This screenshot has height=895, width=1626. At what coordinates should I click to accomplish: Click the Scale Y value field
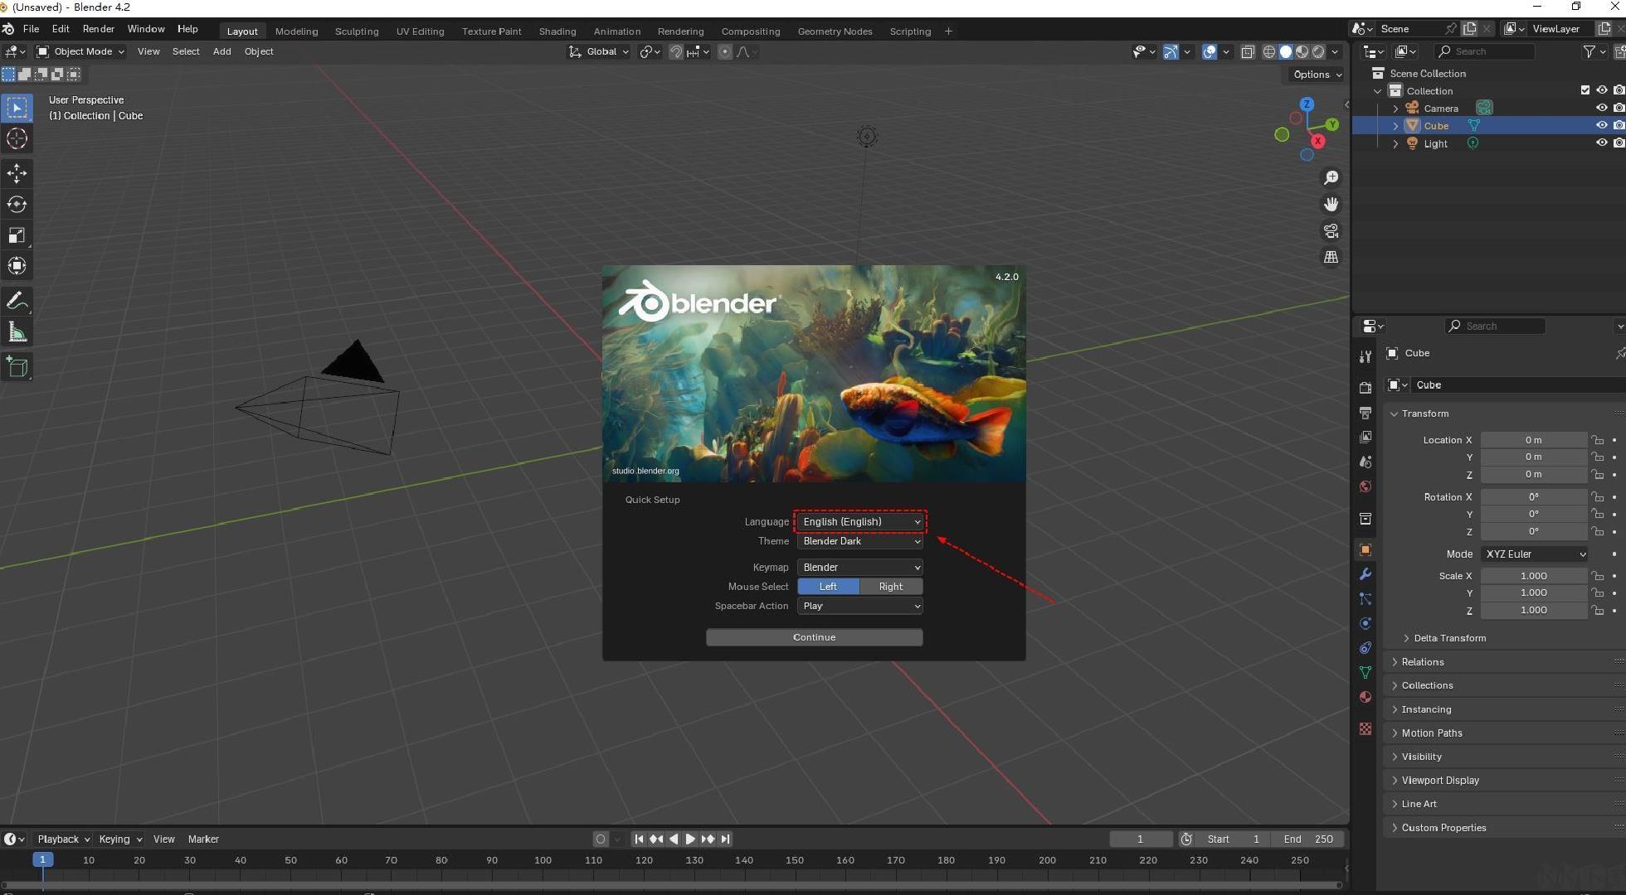pyautogui.click(x=1533, y=593)
